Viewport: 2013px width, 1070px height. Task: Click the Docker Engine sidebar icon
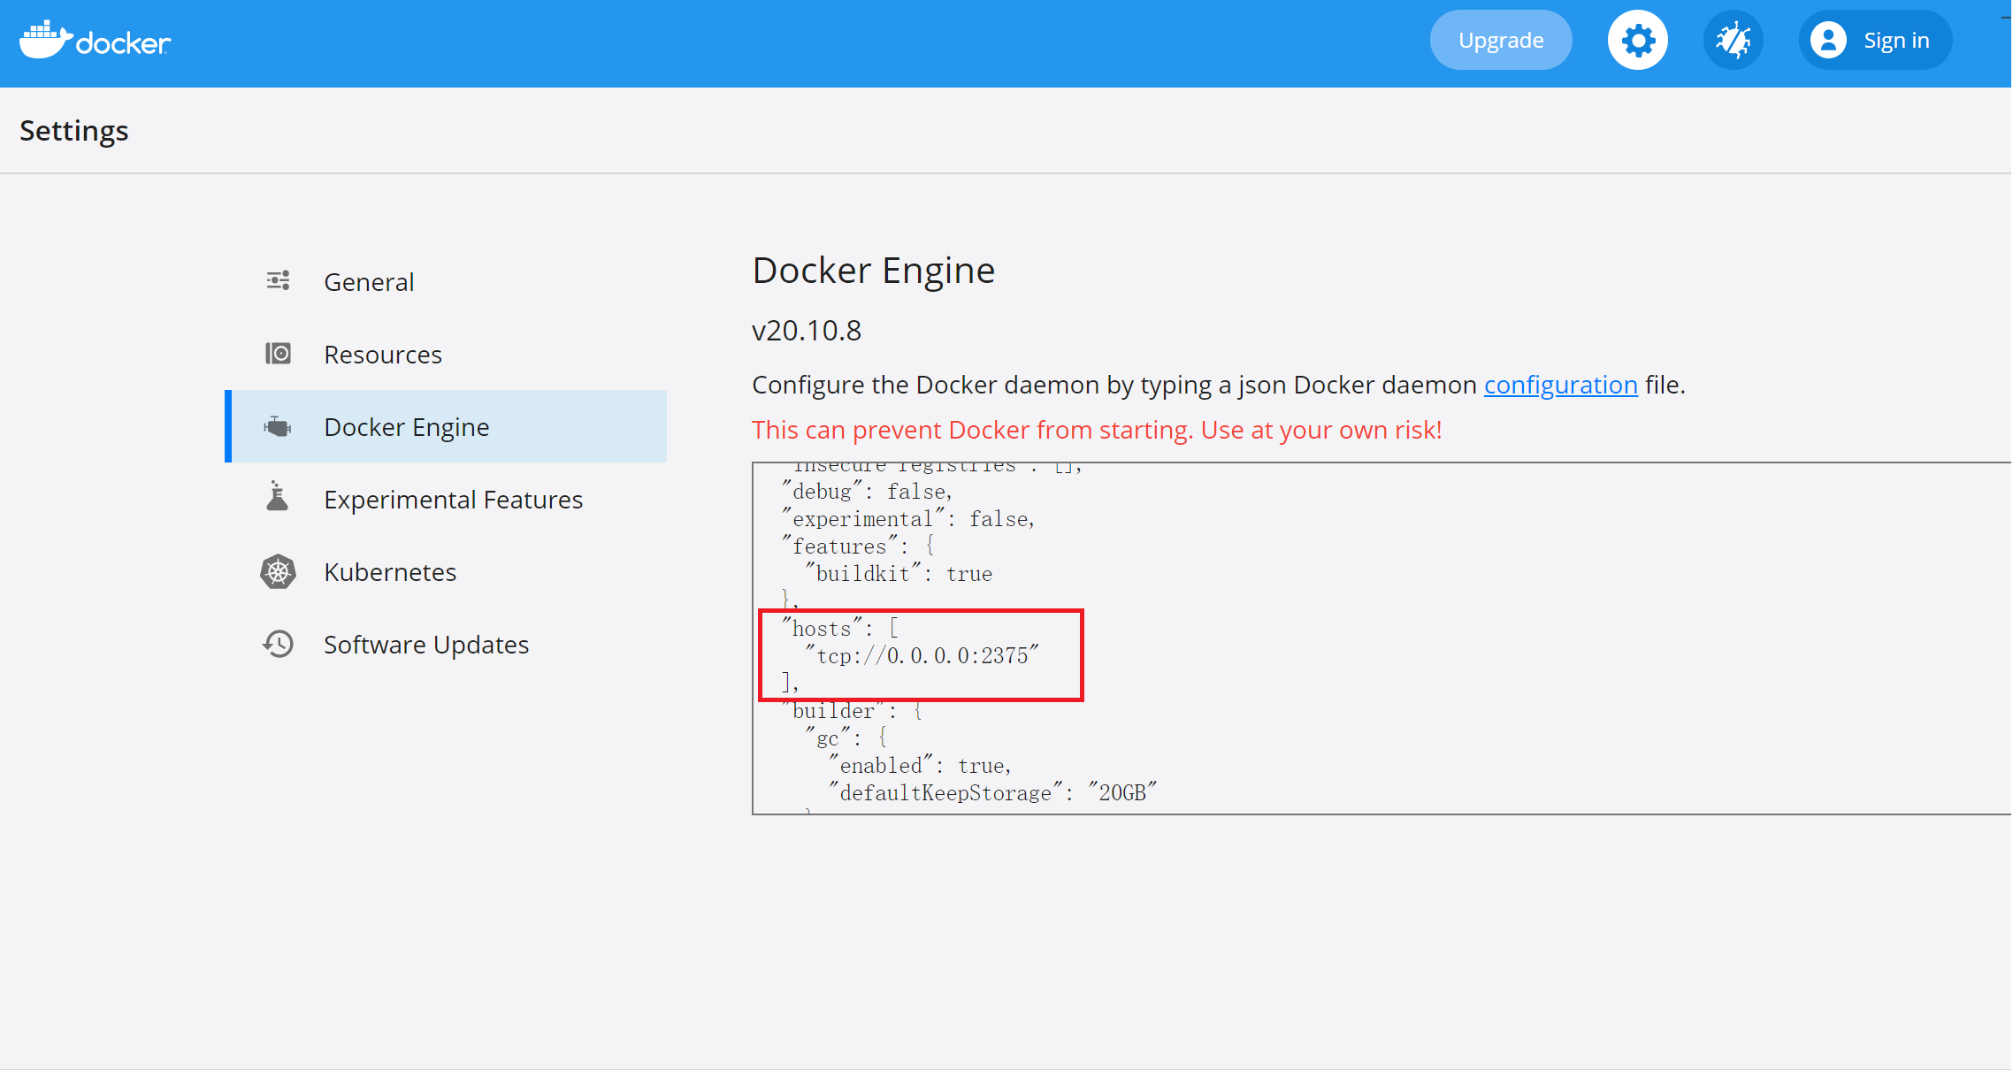pos(278,427)
